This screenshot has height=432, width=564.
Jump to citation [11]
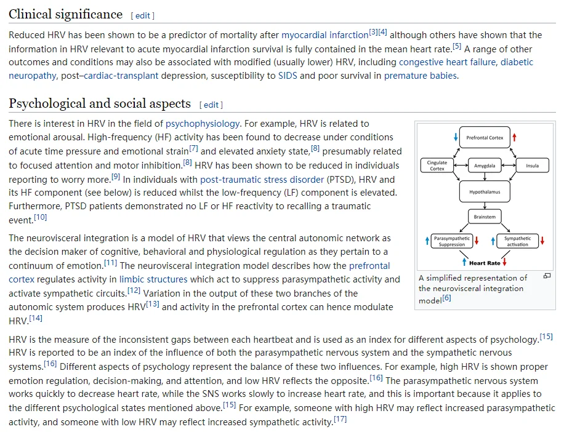click(110, 263)
